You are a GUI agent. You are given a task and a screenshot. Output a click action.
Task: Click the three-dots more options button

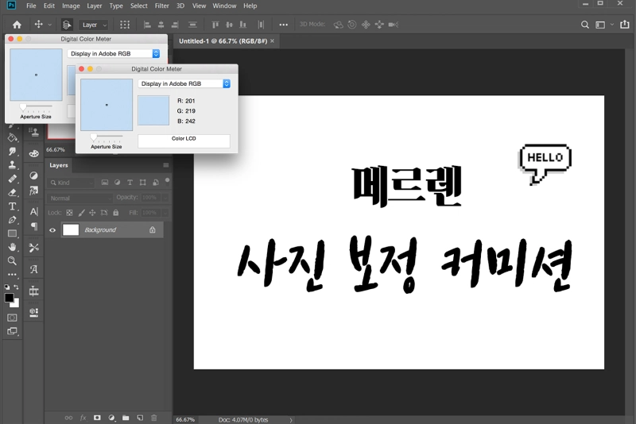[284, 25]
